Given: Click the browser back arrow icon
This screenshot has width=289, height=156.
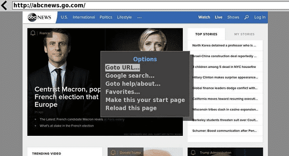Looking at the screenshot, I should [x=4, y=5].
